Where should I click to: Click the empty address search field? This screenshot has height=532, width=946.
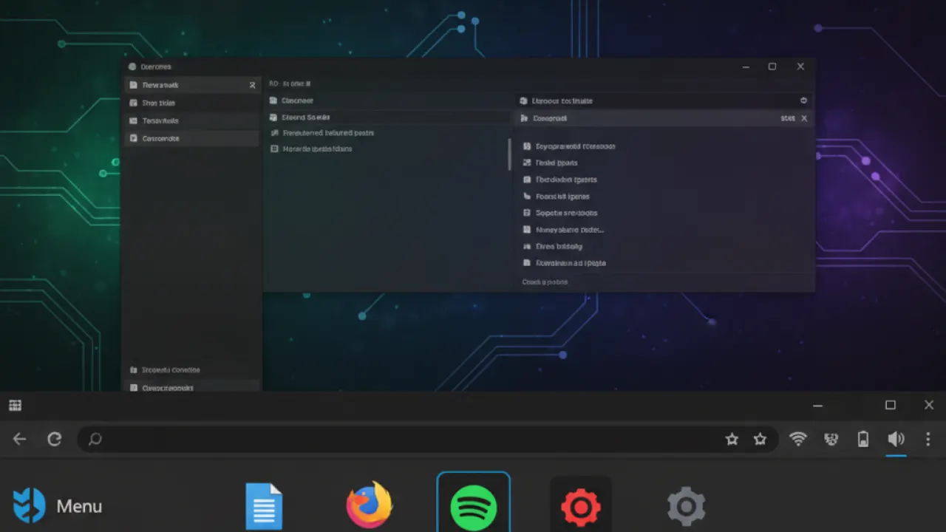pos(427,439)
